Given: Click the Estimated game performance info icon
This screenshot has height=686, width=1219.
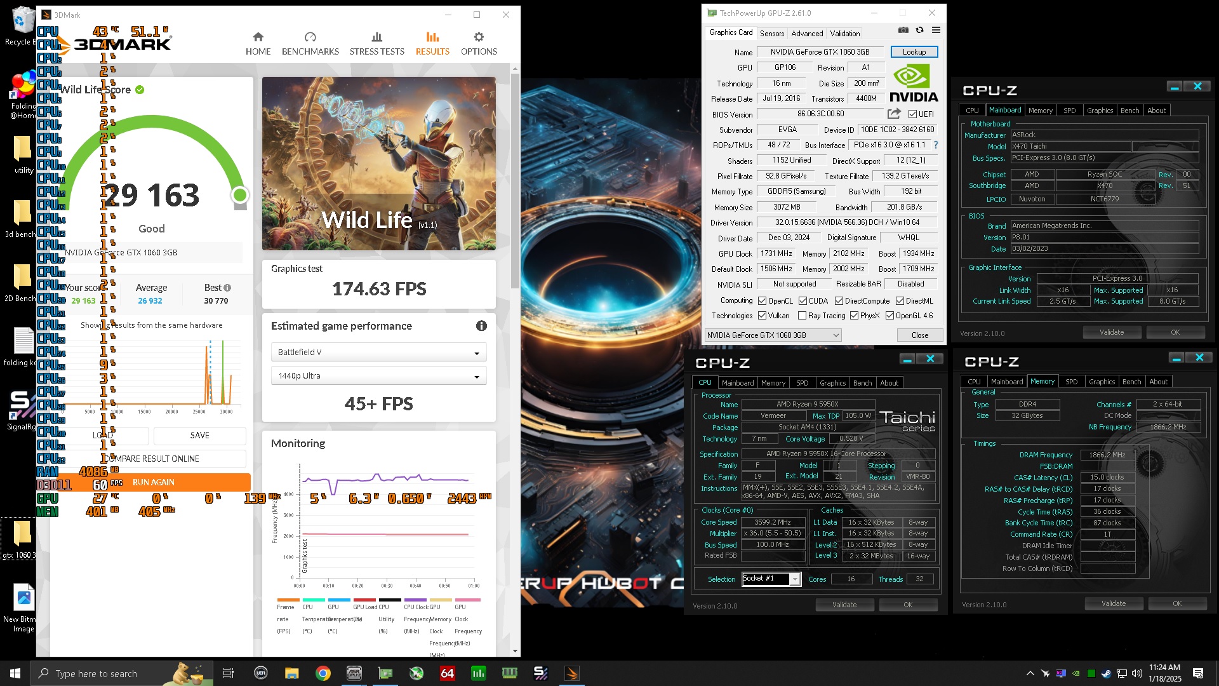Looking at the screenshot, I should (481, 326).
